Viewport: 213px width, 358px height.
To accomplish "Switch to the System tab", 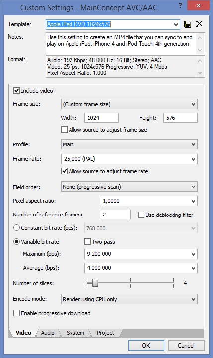I will (x=75, y=333).
